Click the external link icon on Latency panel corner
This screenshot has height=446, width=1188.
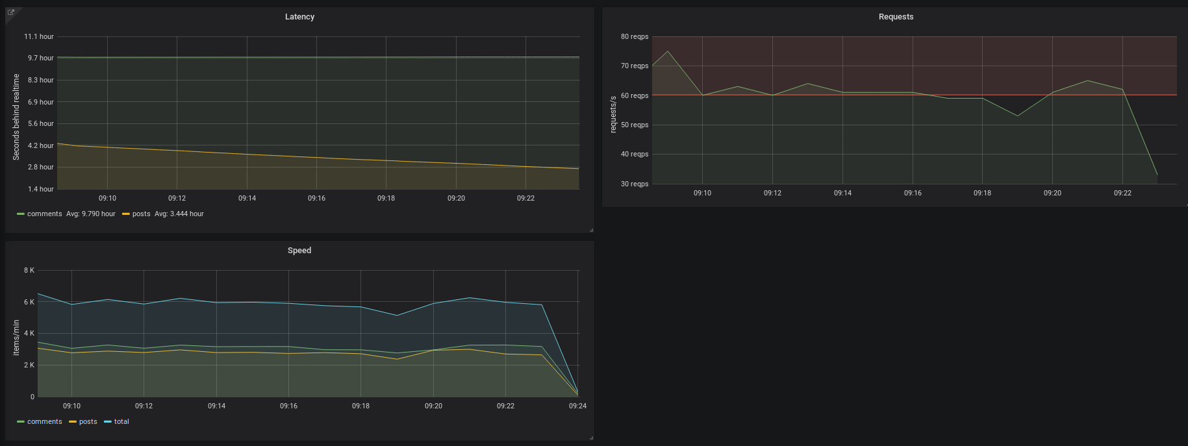click(10, 12)
